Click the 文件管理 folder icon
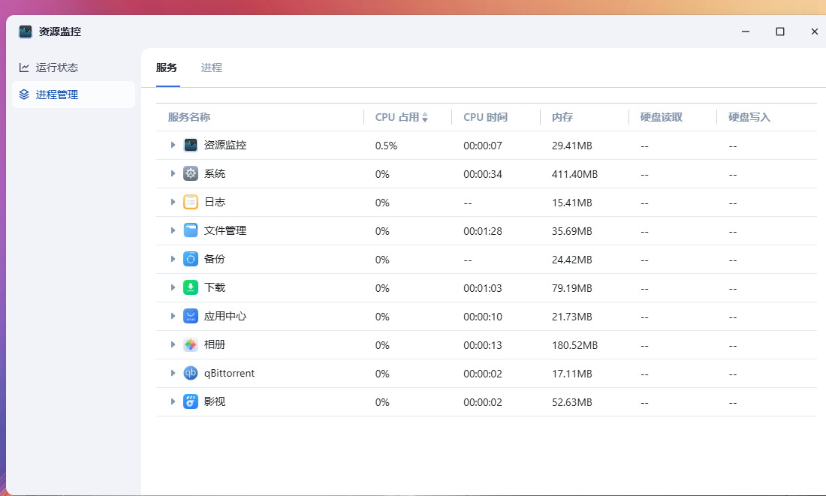Viewport: 826px width, 496px height. point(191,230)
